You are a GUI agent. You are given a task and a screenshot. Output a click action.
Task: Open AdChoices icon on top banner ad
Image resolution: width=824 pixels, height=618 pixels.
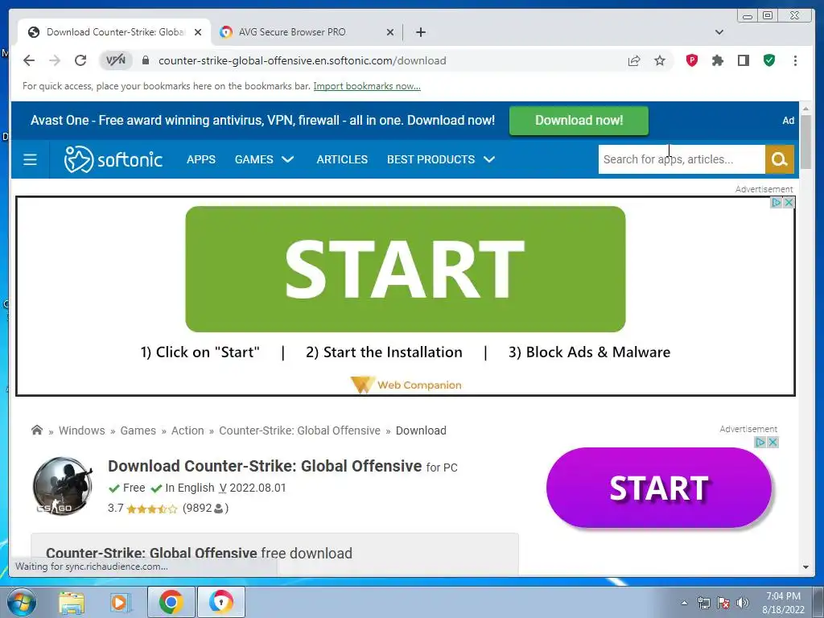point(777,202)
